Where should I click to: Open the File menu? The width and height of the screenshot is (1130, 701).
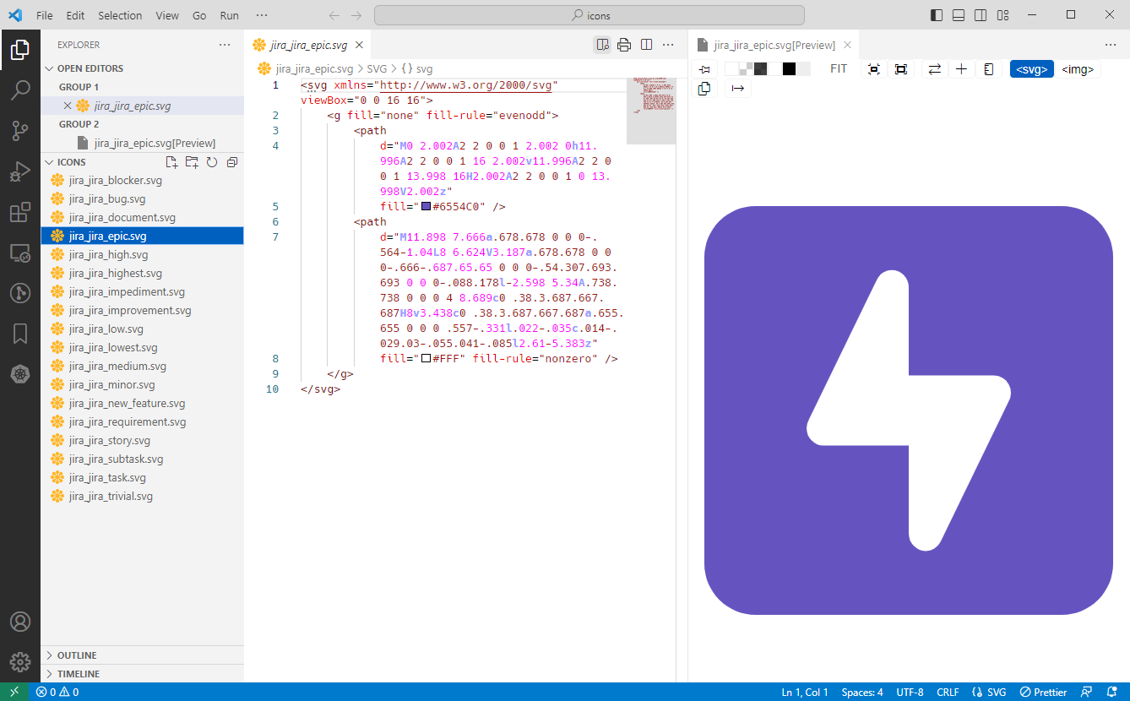coord(45,15)
